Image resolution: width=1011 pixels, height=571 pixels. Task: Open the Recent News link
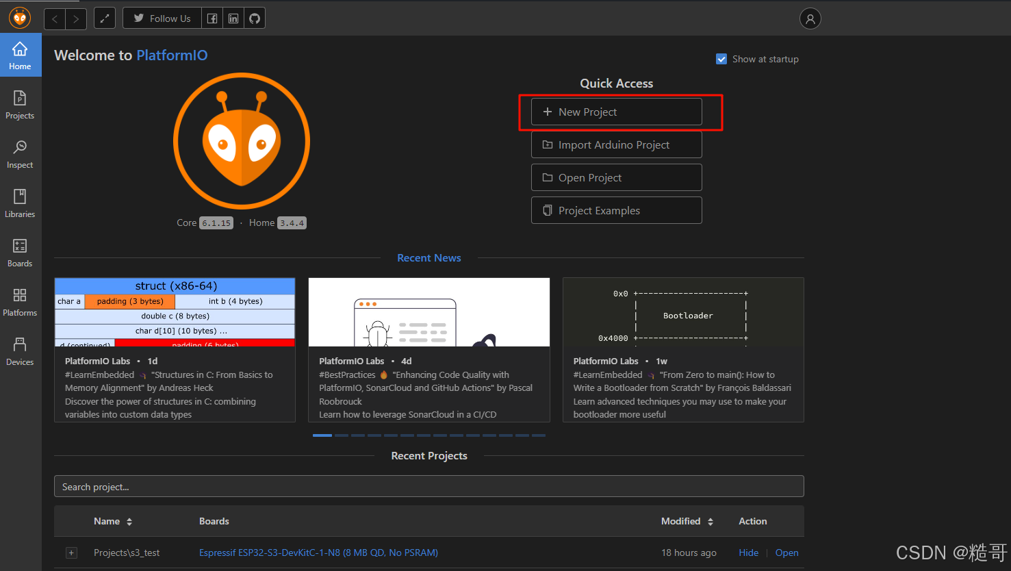coord(429,258)
